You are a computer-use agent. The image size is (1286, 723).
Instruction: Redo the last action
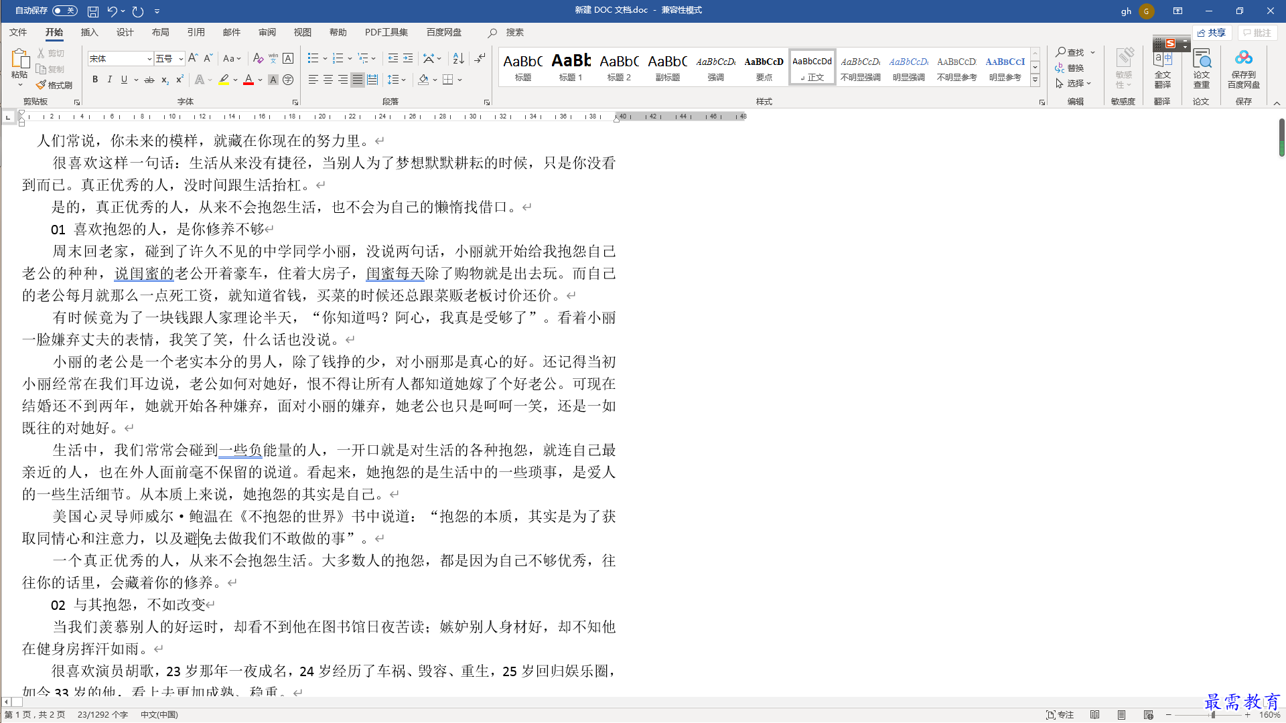tap(138, 11)
